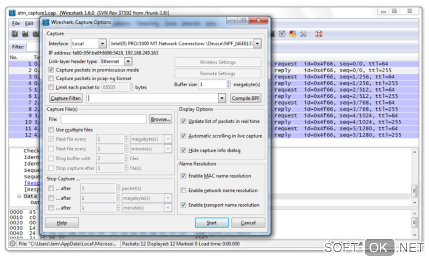Click the IP address fe80 text line
429x258 pixels.
(103, 53)
